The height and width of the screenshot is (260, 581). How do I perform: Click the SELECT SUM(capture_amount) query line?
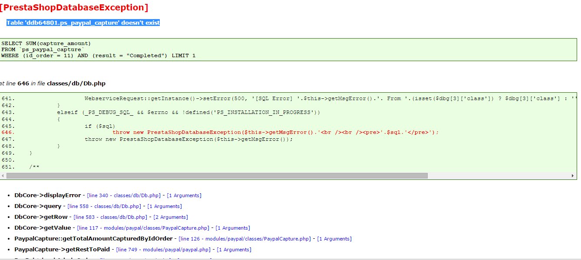[x=46, y=43]
